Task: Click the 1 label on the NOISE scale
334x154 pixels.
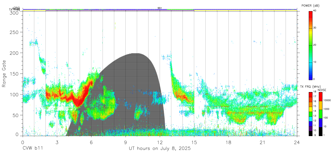Action: [x=324, y=136]
